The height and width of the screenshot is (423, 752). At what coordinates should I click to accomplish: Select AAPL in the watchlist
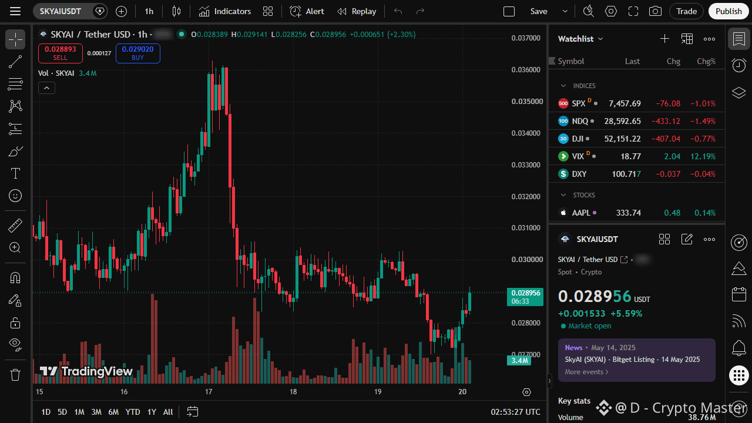637,213
